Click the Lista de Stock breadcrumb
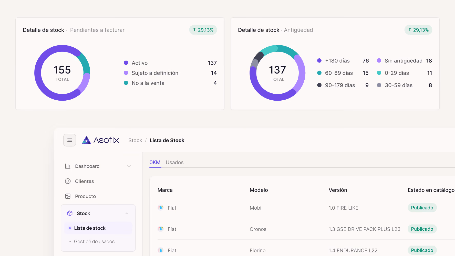This screenshot has height=256, width=455. (167, 140)
